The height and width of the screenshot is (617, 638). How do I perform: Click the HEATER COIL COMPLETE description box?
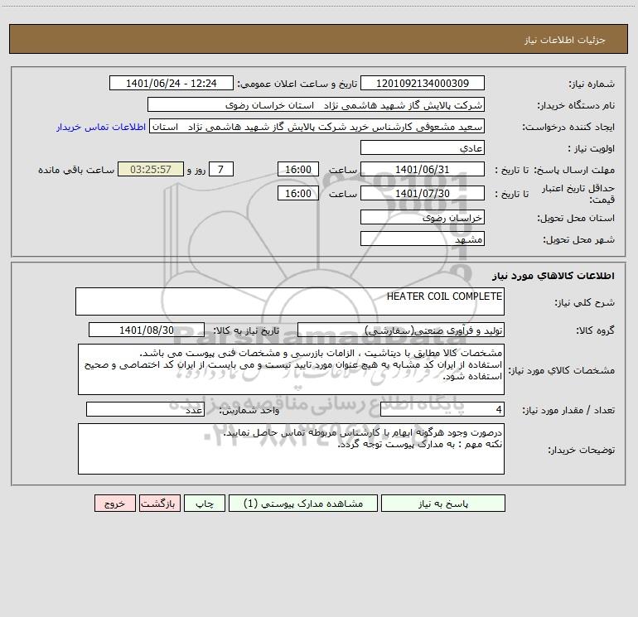click(290, 301)
